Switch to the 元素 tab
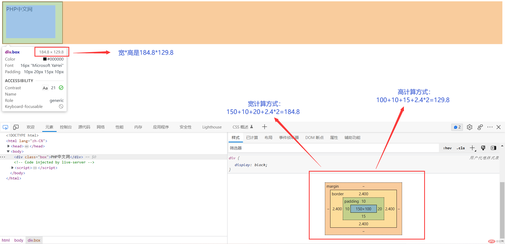505x244 pixels. 49,127
